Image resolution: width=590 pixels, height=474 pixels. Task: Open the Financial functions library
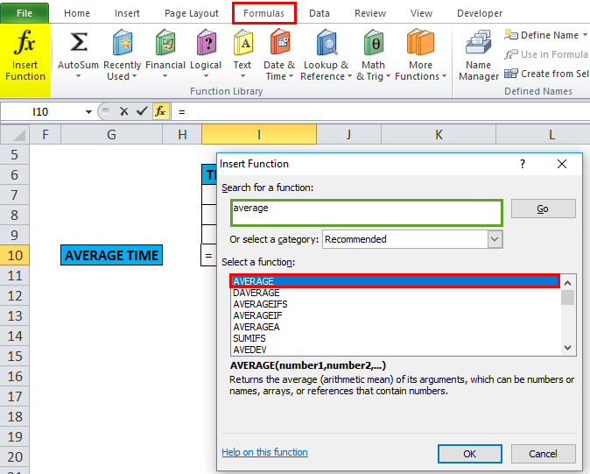[x=165, y=55]
